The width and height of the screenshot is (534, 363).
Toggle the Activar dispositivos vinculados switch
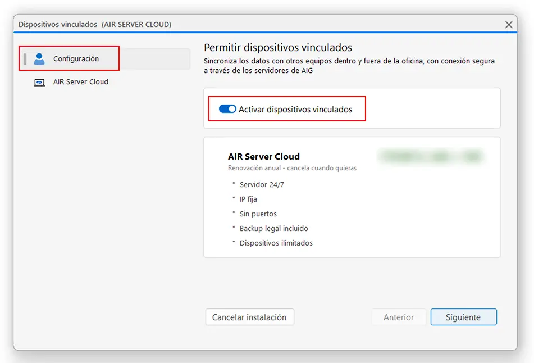point(227,108)
